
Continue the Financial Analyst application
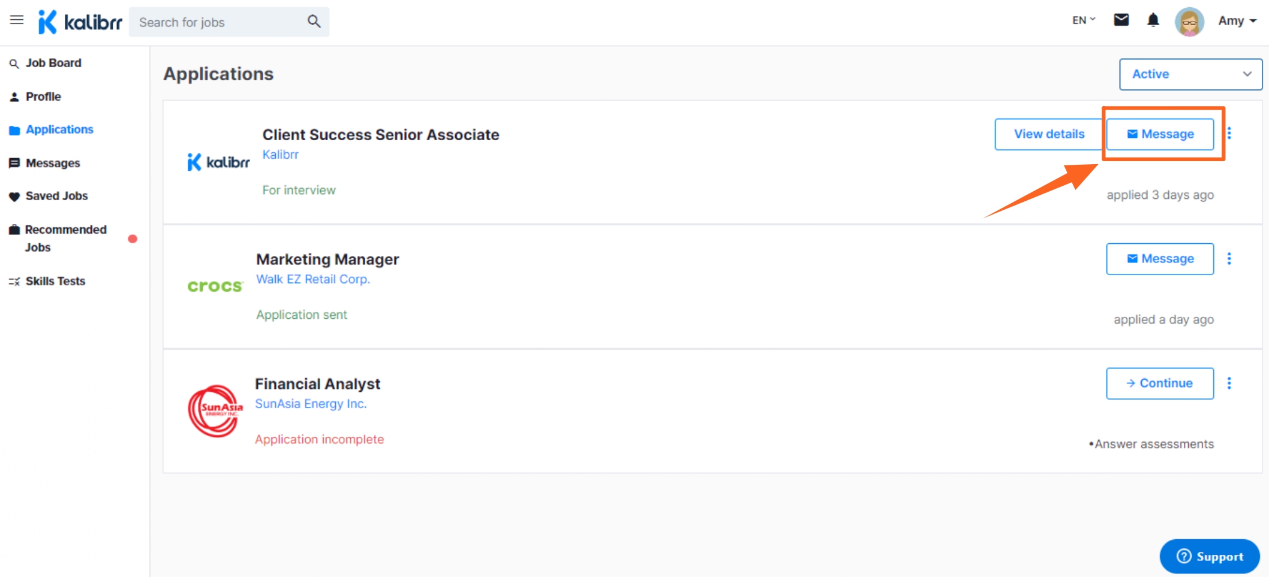1159,383
